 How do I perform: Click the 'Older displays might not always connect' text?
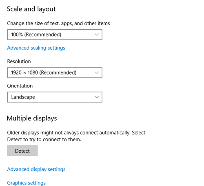coord(76,133)
